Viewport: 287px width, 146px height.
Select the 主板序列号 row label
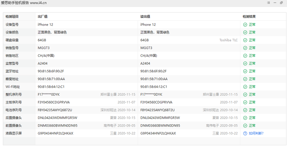tap(13, 102)
